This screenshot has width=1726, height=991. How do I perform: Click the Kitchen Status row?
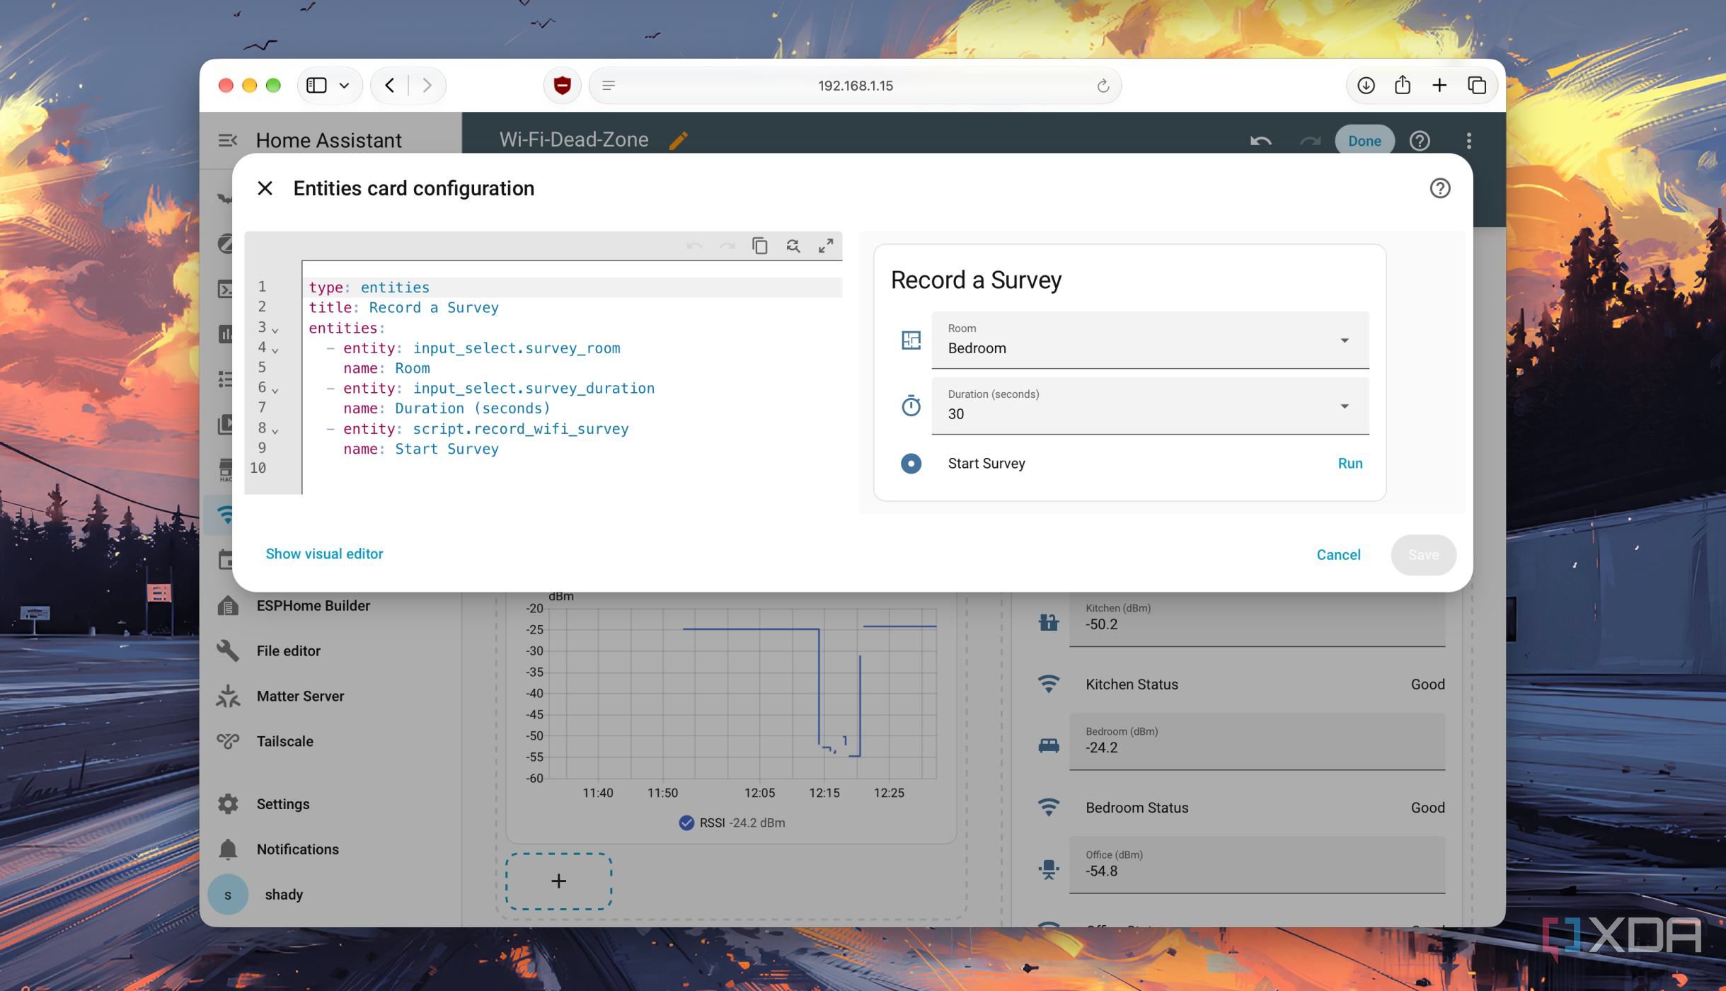pyautogui.click(x=1241, y=684)
